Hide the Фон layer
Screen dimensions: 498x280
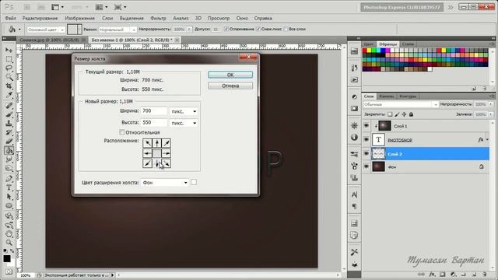pyautogui.click(x=366, y=166)
